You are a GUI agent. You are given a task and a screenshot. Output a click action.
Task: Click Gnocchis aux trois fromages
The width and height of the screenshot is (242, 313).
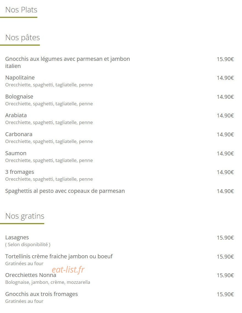pos(41,294)
